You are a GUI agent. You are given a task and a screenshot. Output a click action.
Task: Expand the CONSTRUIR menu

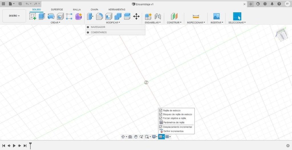click(174, 22)
